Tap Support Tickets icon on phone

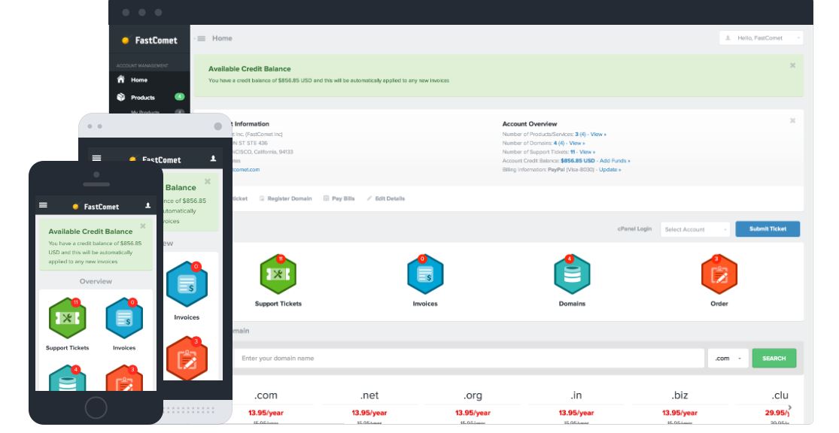[68, 318]
